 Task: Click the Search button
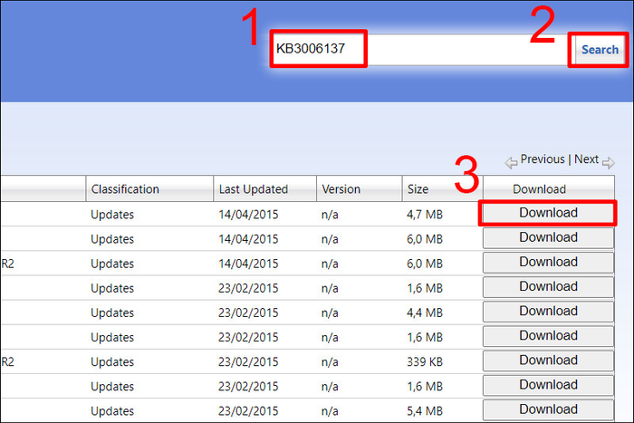[600, 49]
